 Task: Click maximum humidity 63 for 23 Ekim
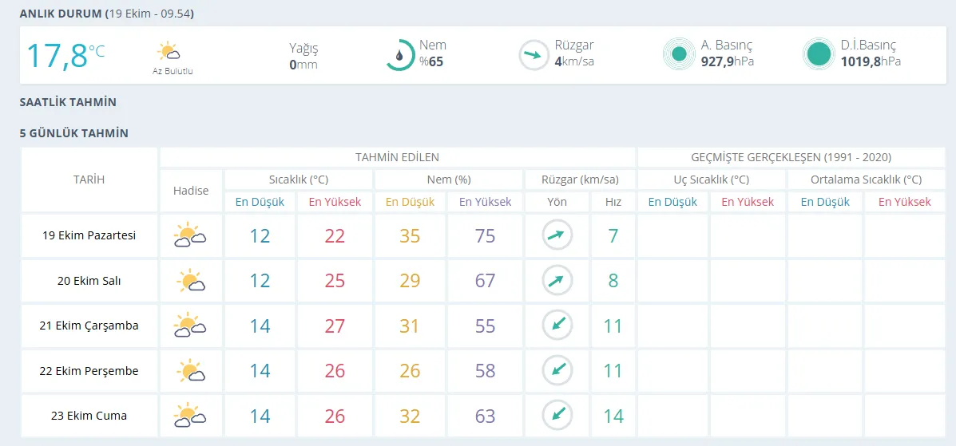click(x=486, y=416)
